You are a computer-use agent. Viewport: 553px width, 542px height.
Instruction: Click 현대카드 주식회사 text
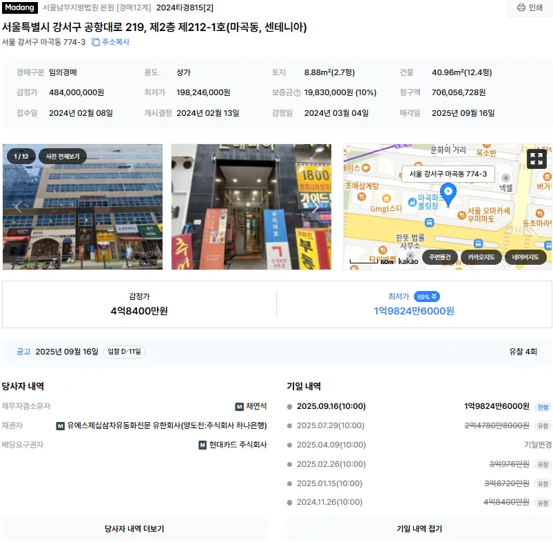238,445
